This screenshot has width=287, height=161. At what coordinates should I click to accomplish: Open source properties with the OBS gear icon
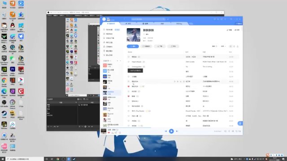point(85,127)
